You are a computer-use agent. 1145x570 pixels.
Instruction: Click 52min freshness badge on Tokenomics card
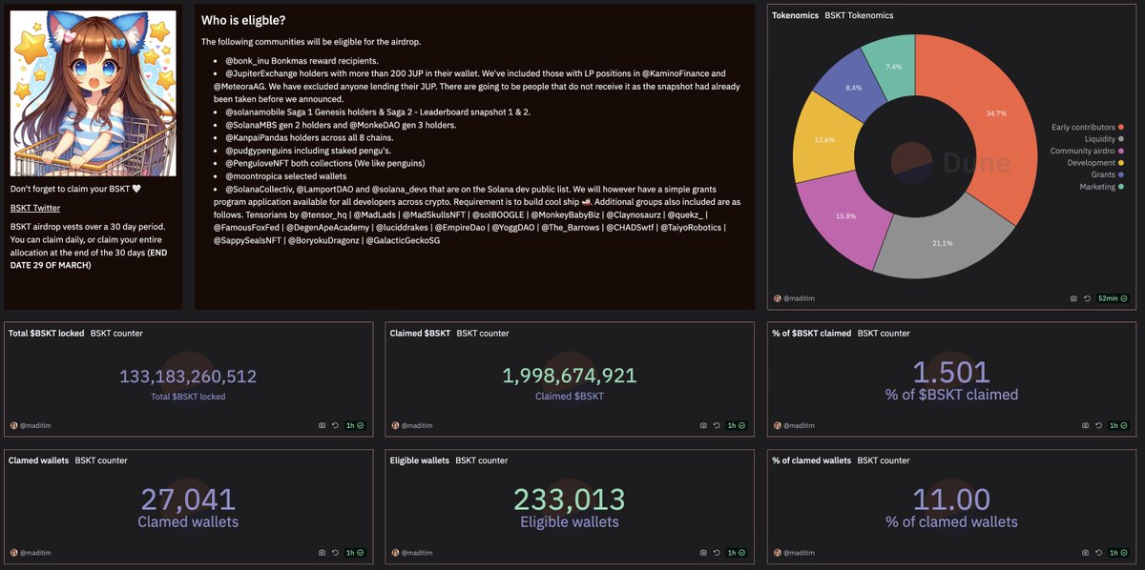tap(1112, 298)
